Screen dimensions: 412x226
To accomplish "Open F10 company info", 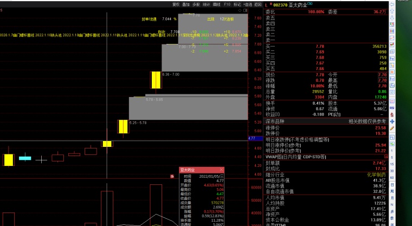I will (227, 4).
